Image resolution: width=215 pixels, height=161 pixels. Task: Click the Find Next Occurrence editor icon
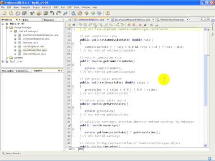(90, 25)
